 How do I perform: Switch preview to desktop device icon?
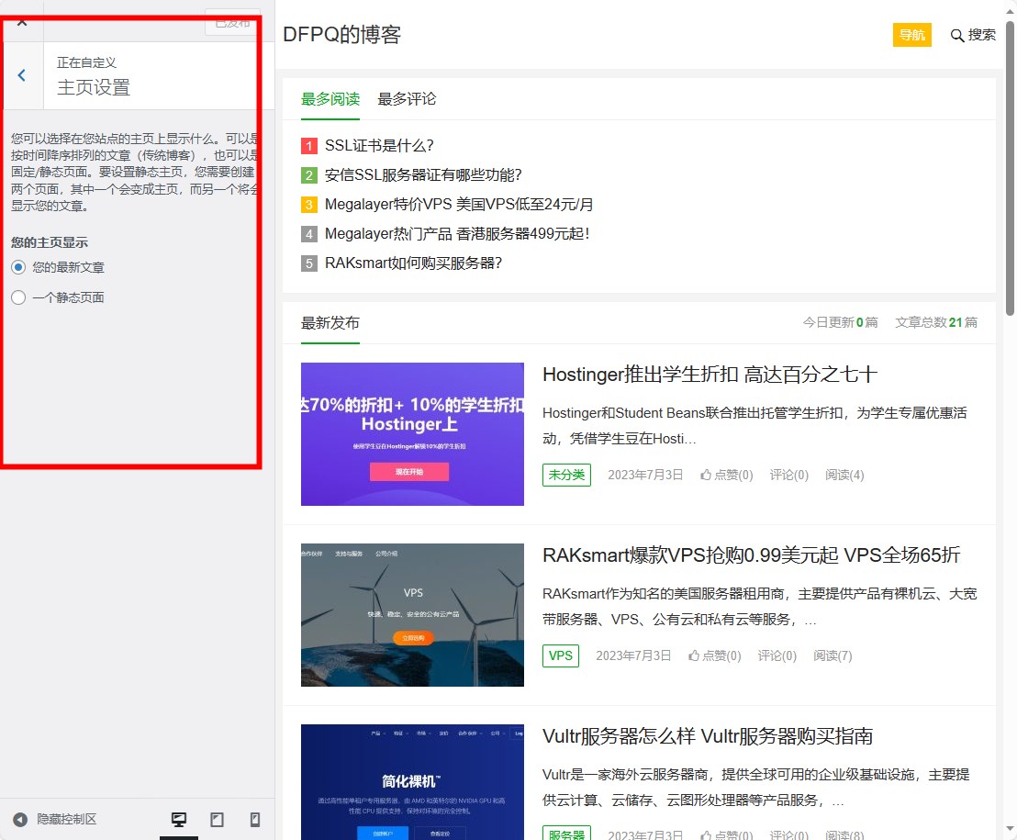(x=179, y=820)
